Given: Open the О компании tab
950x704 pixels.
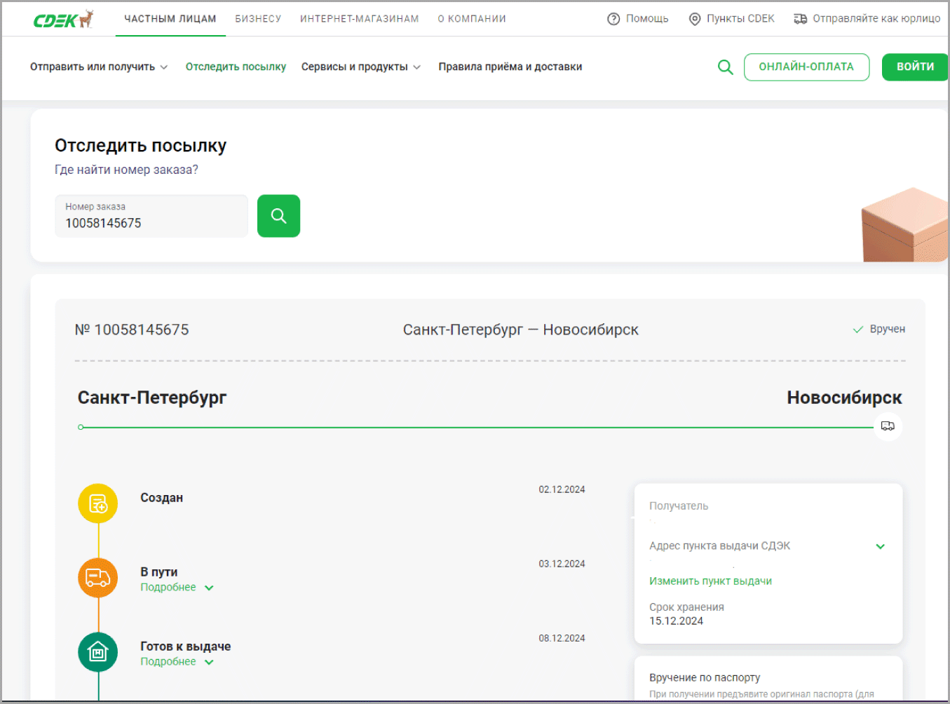Looking at the screenshot, I should pyautogui.click(x=472, y=19).
